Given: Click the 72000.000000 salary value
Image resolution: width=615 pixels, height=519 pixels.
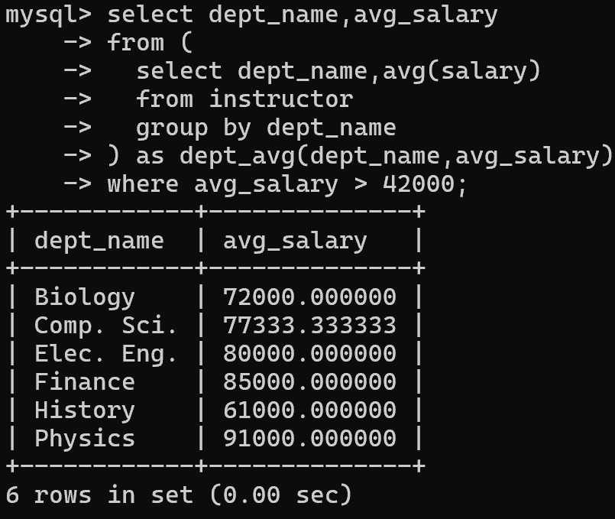Looking at the screenshot, I should pos(309,297).
